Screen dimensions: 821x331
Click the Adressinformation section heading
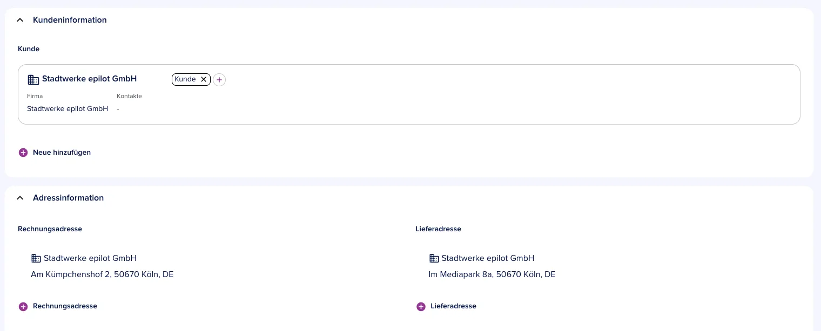tap(68, 198)
